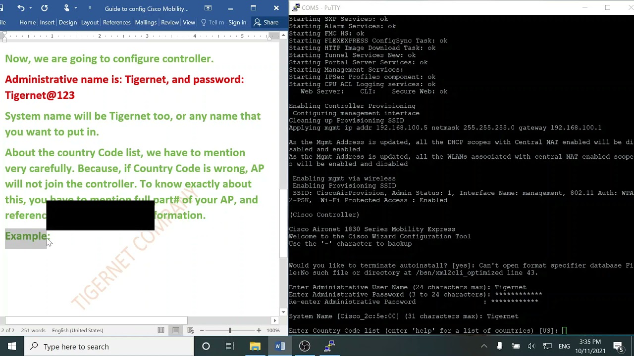The width and height of the screenshot is (634, 356).
Task: Click the word 'Example:' in the document
Action: pos(27,236)
